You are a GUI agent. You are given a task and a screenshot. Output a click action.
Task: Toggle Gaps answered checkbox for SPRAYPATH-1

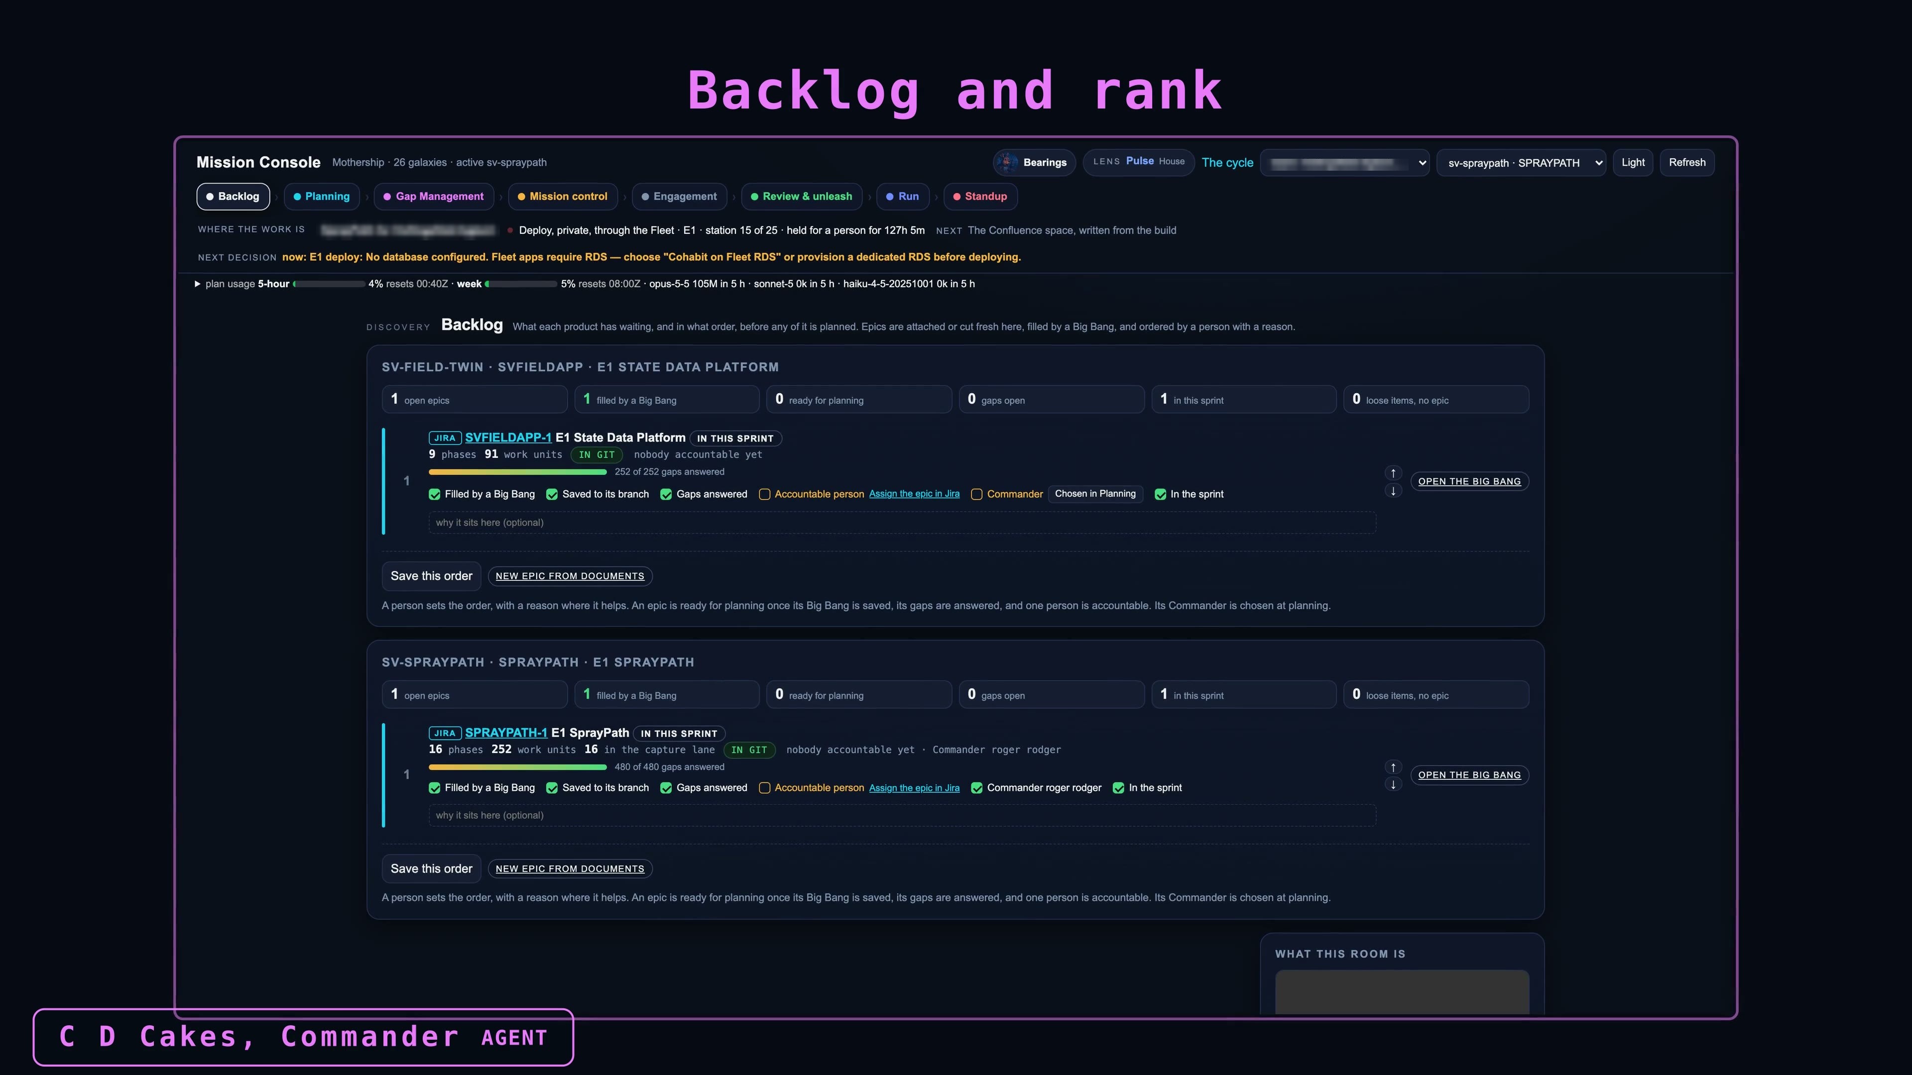667,789
